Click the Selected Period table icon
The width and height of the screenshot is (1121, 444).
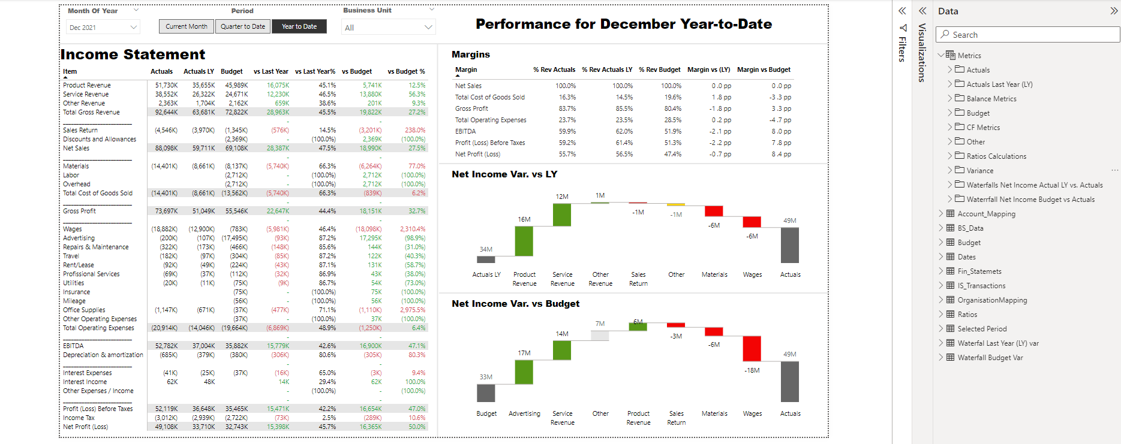(951, 328)
